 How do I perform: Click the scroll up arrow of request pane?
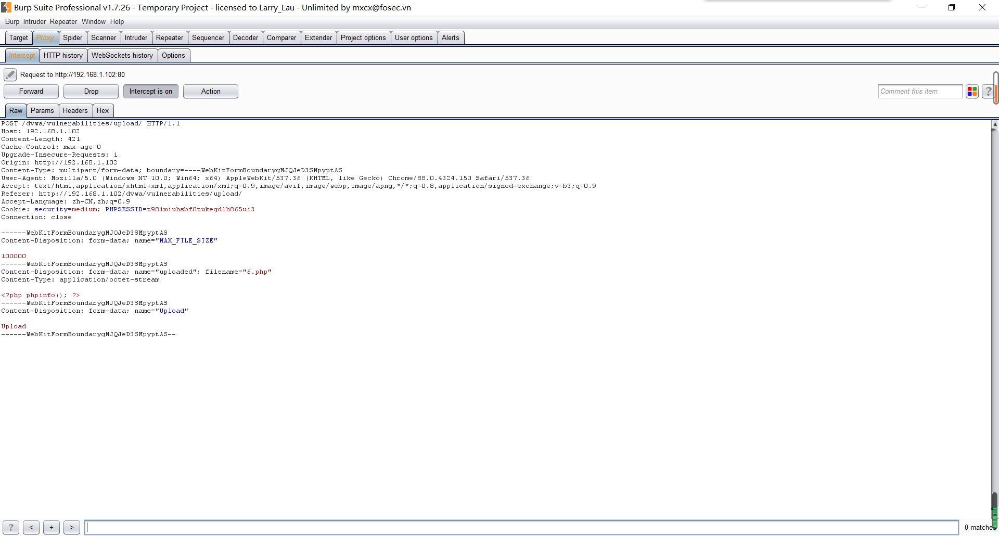pyautogui.click(x=994, y=124)
